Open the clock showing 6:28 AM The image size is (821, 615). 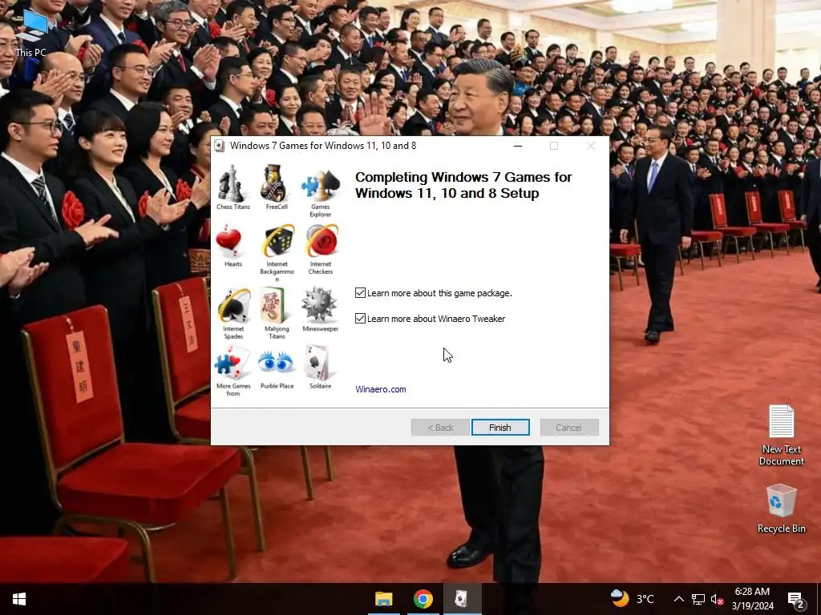tap(752, 599)
